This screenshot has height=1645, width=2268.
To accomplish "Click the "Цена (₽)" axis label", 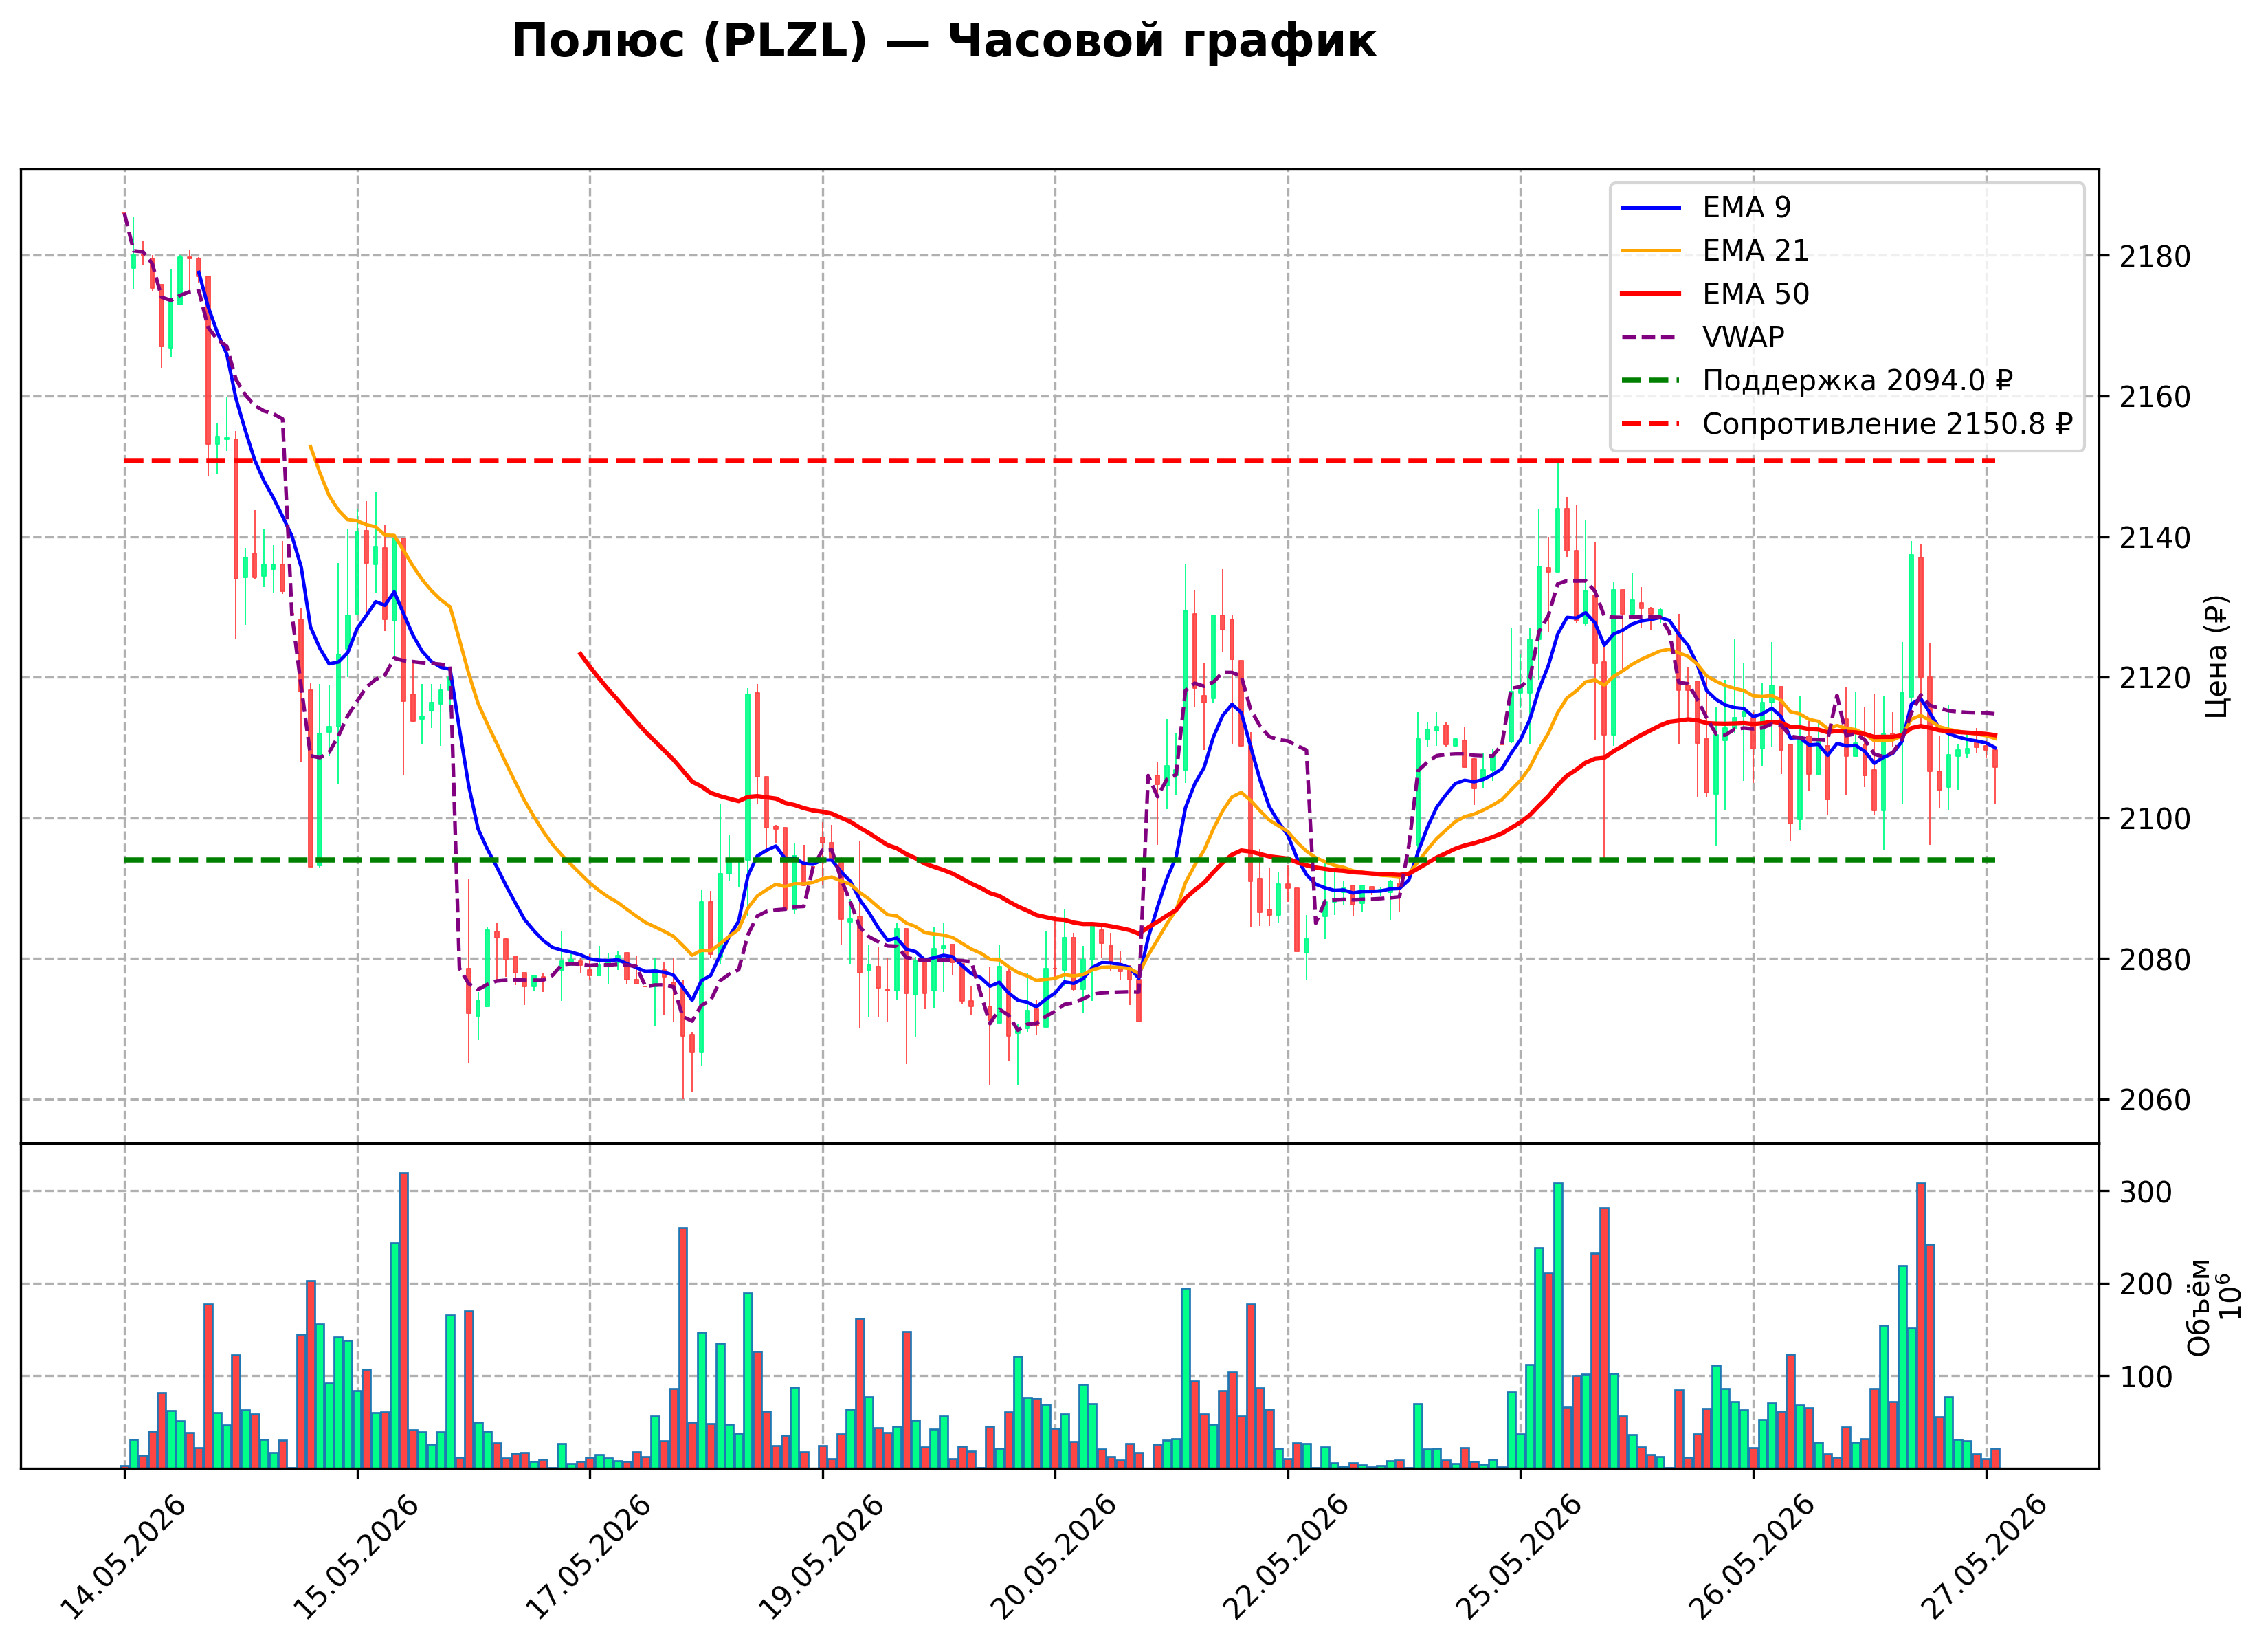I will coord(2217,656).
